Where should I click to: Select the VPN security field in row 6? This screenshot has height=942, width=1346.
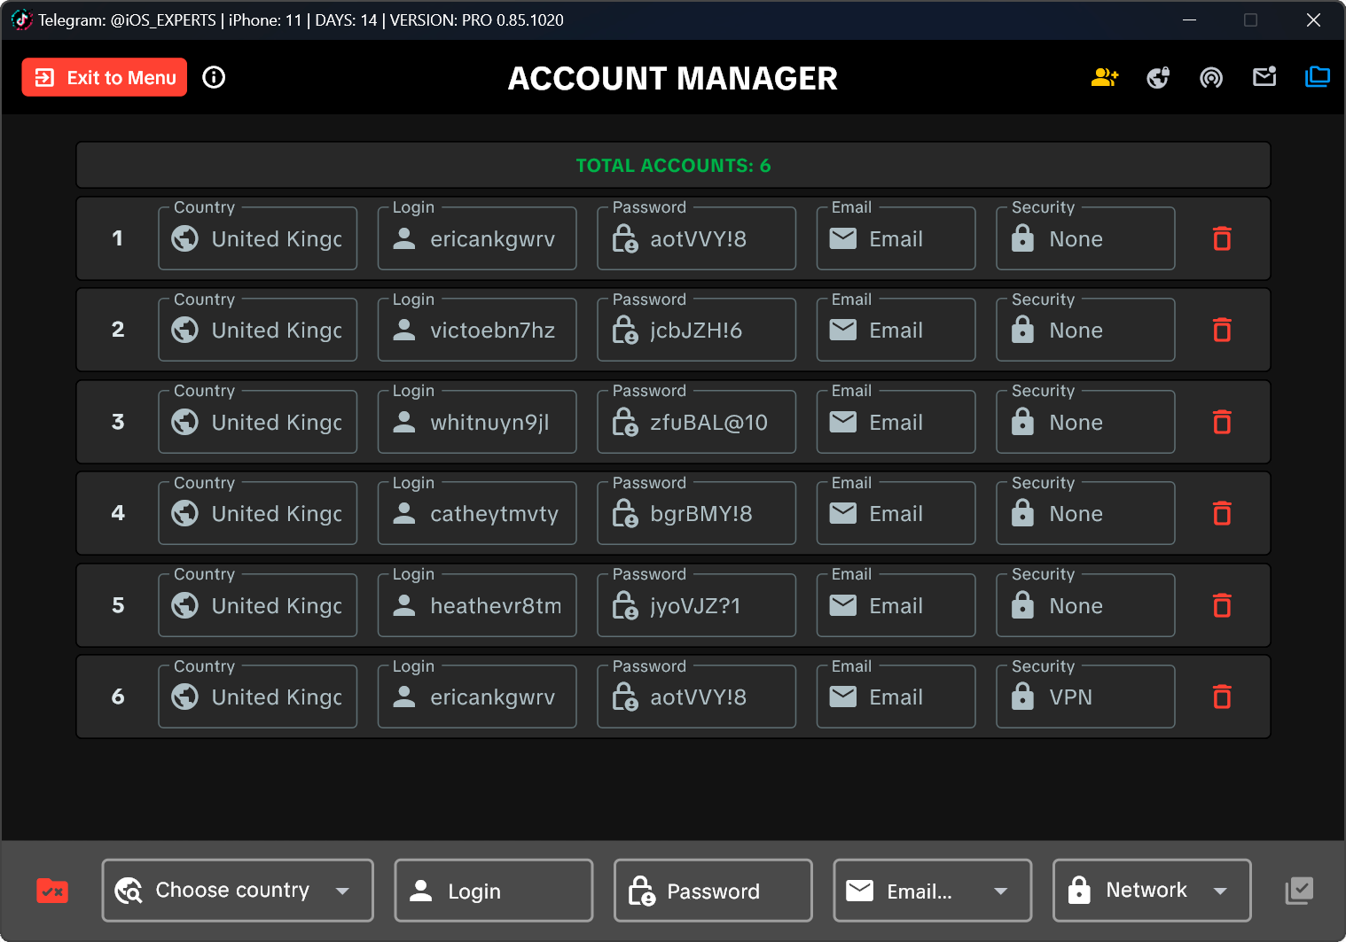1085,697
